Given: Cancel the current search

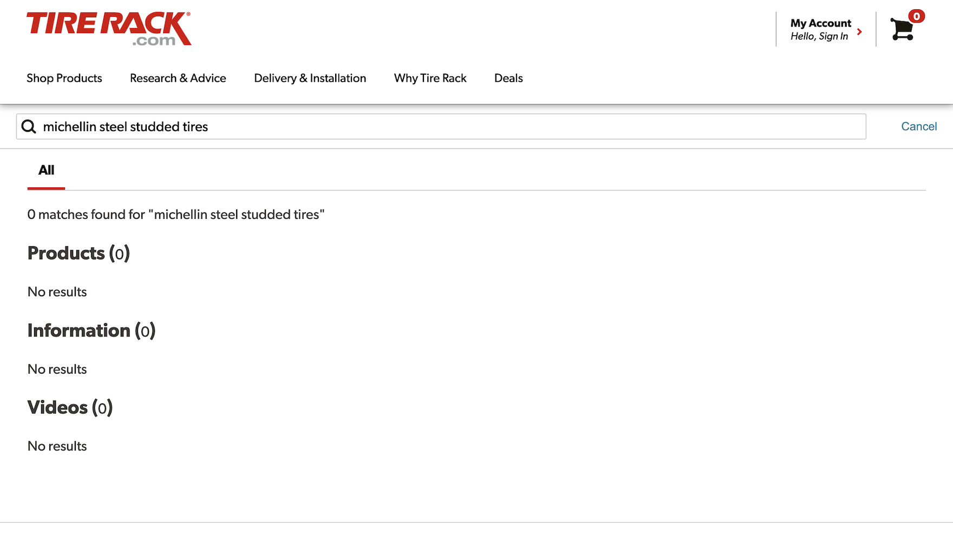Looking at the screenshot, I should point(918,127).
